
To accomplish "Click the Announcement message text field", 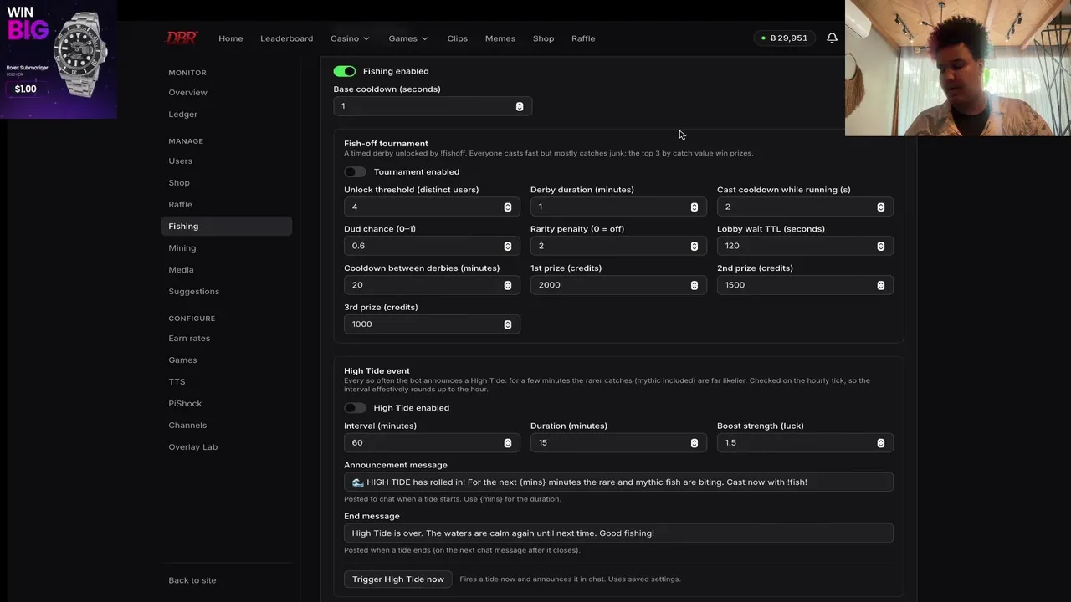I will (618, 482).
